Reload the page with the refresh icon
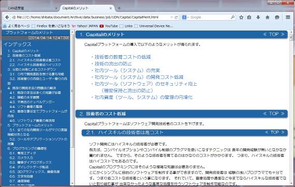Screen dimensions: 295x187 click(x=176, y=17)
